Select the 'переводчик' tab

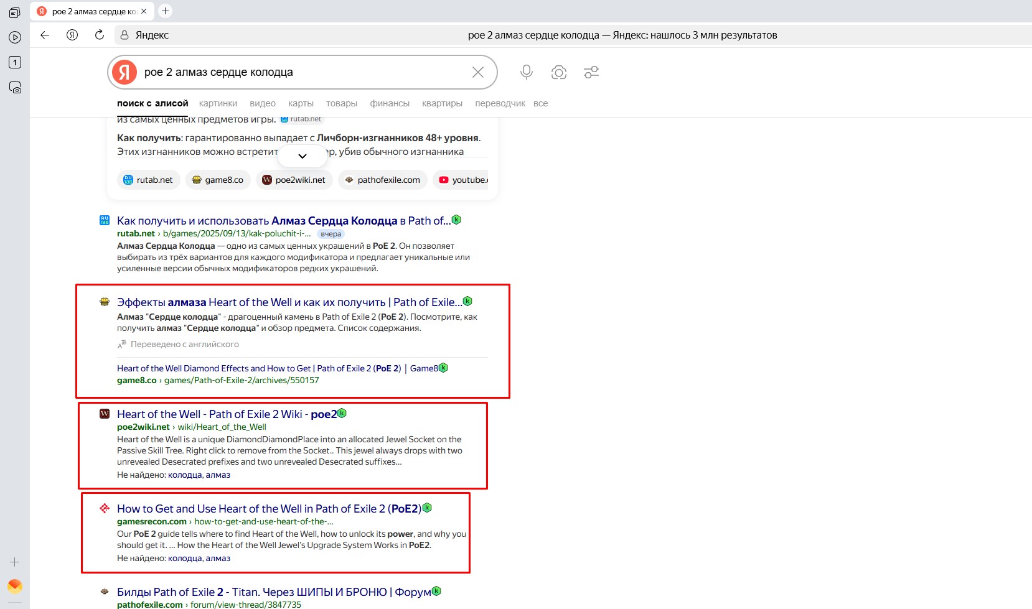tap(500, 103)
